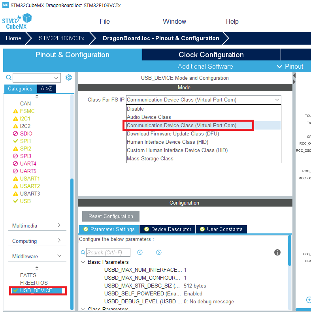
Task: Click the zoom-in icon on pinout view
Action: [309, 300]
